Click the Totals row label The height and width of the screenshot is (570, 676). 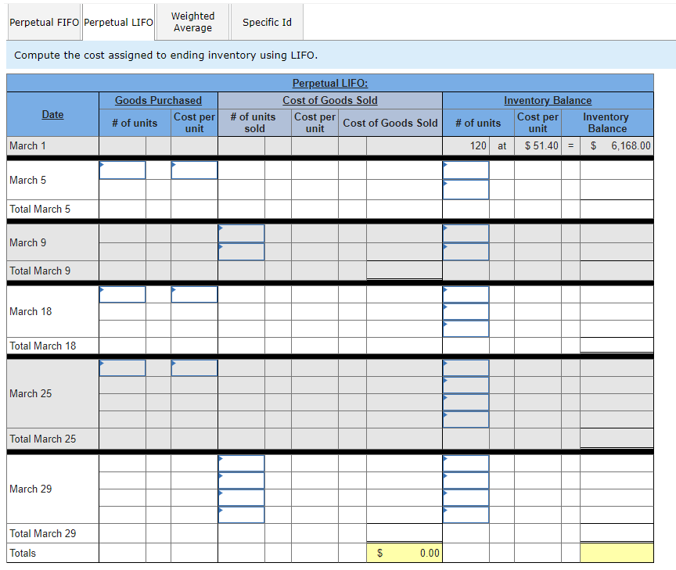tap(23, 553)
